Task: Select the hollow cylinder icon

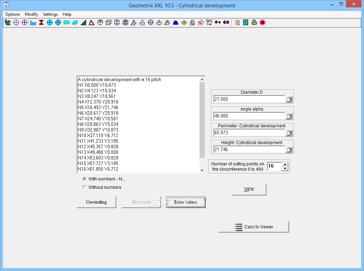Action: (125, 22)
